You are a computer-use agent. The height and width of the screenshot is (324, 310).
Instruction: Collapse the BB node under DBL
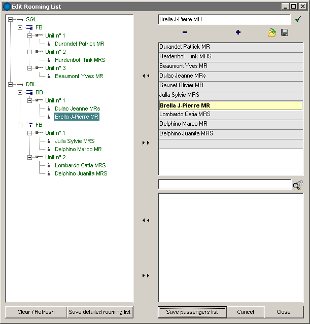(20, 92)
